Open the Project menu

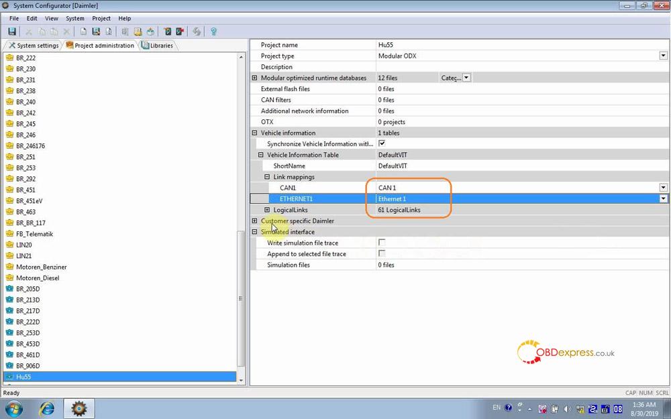pos(101,18)
